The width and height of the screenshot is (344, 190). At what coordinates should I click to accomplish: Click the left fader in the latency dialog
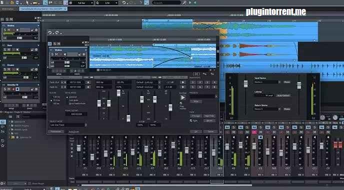click(245, 84)
